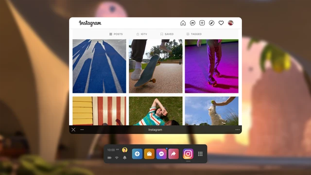The height and width of the screenshot is (175, 311).
Task: Open profile avatar in Instagram header
Action: click(230, 23)
